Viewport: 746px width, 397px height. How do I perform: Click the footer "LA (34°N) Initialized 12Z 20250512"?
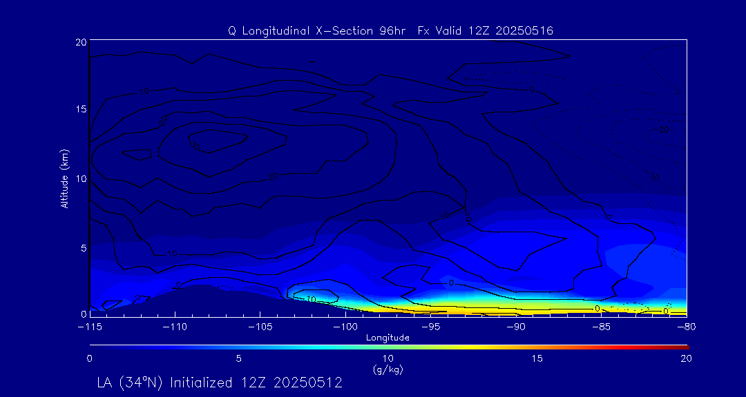(x=220, y=383)
